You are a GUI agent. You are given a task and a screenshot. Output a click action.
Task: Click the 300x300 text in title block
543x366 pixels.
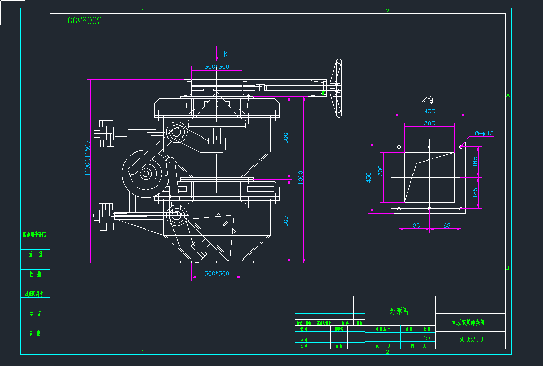click(470, 339)
